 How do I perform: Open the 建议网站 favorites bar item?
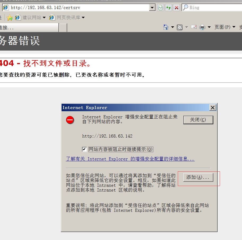click(x=30, y=18)
